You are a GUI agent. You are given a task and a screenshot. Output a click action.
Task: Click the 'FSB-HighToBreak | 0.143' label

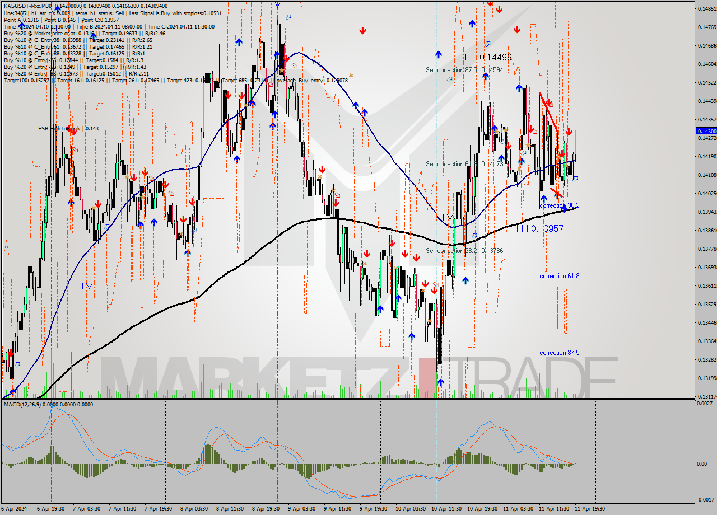click(x=68, y=128)
